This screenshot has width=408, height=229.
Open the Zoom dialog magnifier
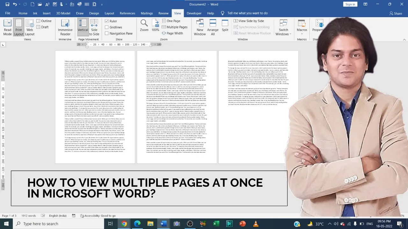(x=144, y=25)
